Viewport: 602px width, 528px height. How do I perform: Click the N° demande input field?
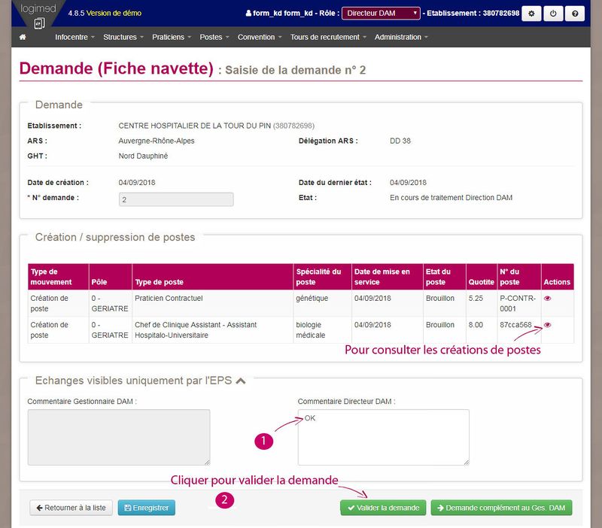tap(176, 199)
